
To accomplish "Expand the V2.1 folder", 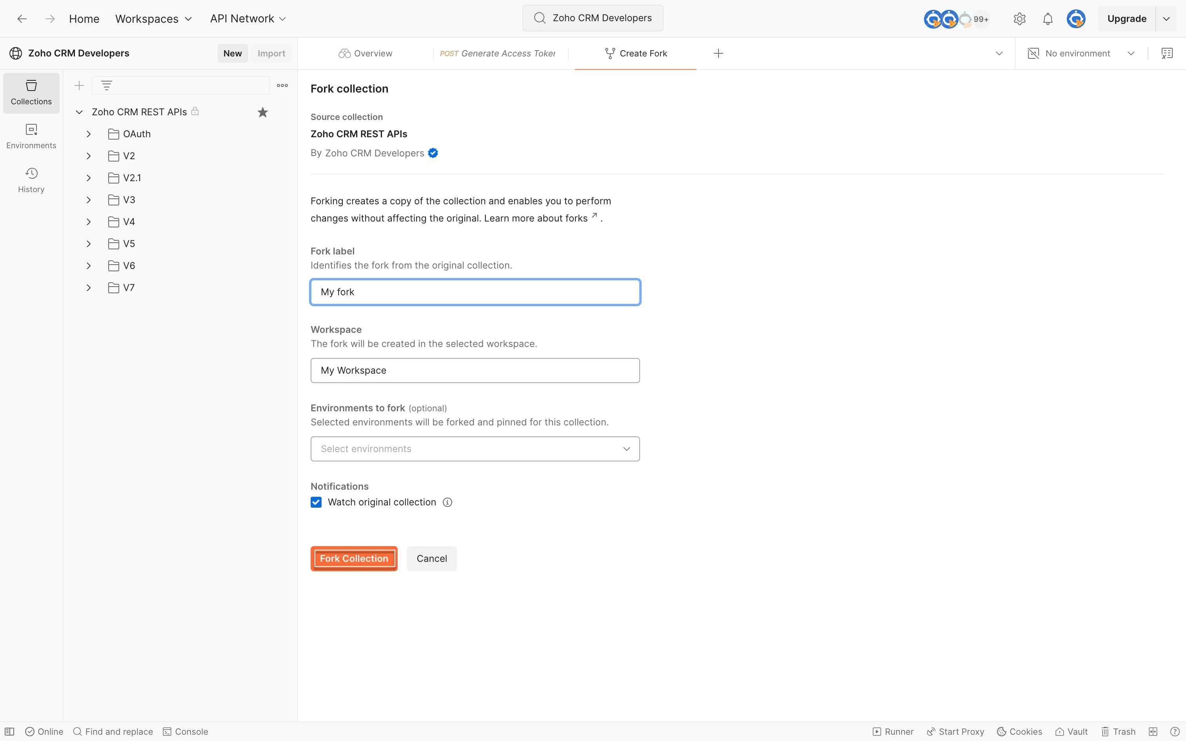I will [x=88, y=178].
